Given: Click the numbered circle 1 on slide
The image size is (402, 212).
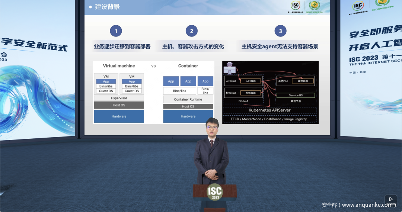Looking at the screenshot, I should click(116, 31).
